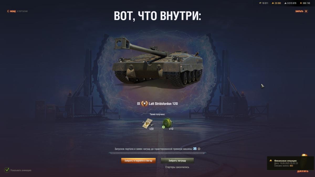
Task: Click the financial operation notification popup
Action: [290, 163]
